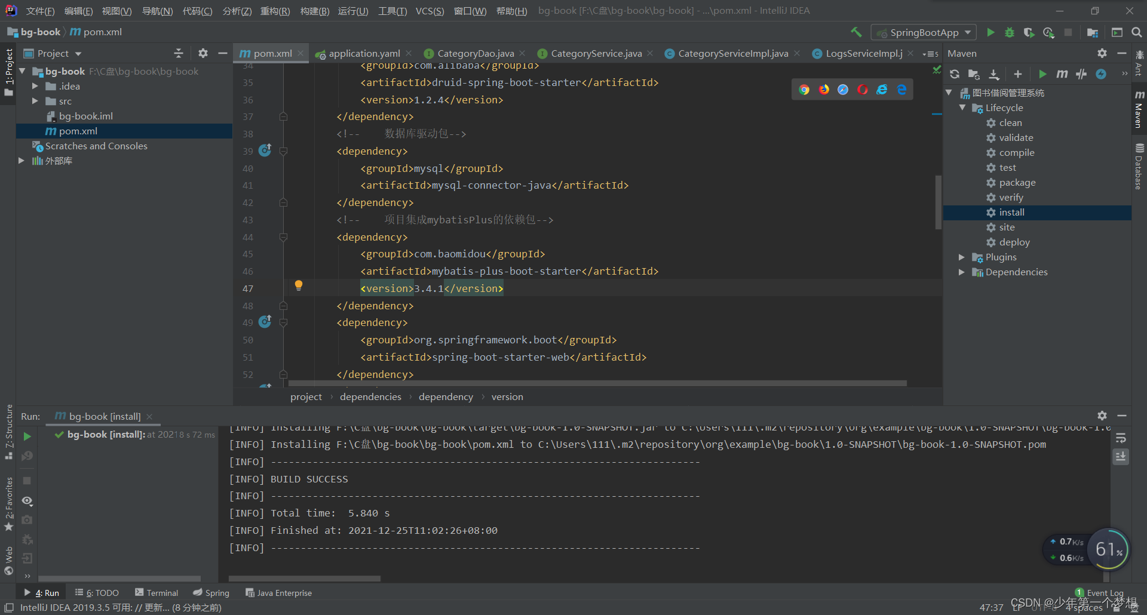Open in Safari browser icon in editor
The height and width of the screenshot is (615, 1147).
843,90
